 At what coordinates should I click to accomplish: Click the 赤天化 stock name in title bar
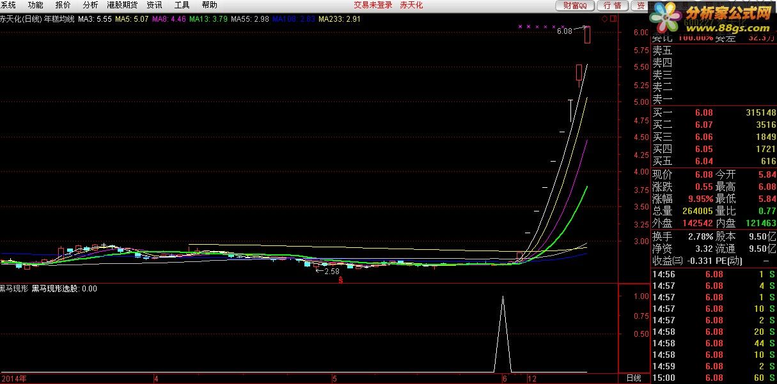click(x=411, y=5)
